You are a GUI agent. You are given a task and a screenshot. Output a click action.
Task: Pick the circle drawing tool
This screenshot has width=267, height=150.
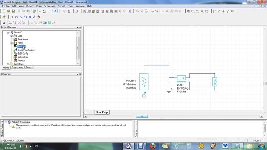16,17
